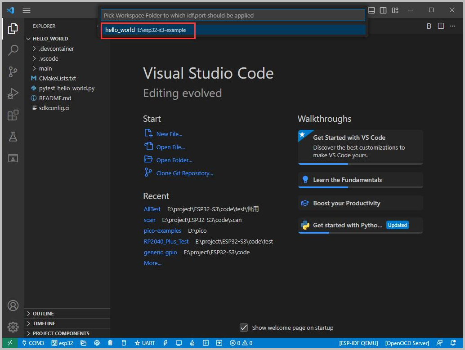
Task: Expand the .devcontainer folder
Action: pos(56,49)
